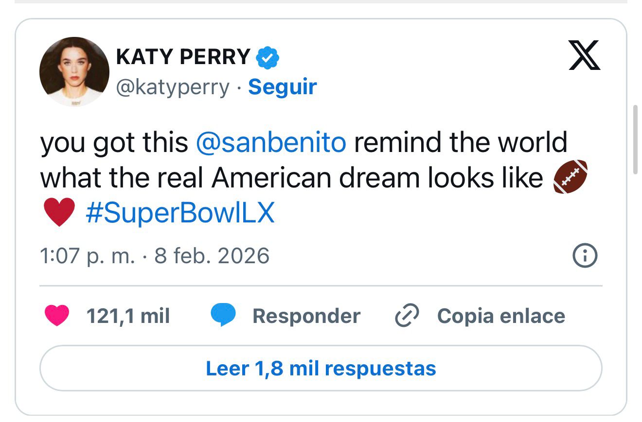Screen dimensions: 642x422
Task: Click the 121,1 mil likes count
Action: (128, 316)
